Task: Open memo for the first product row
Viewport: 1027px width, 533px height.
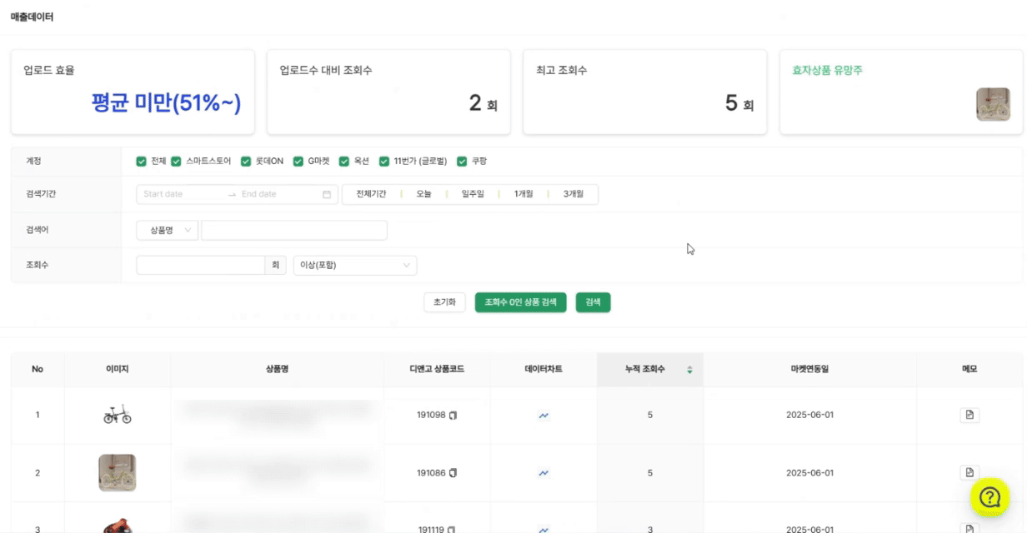Action: pyautogui.click(x=969, y=415)
